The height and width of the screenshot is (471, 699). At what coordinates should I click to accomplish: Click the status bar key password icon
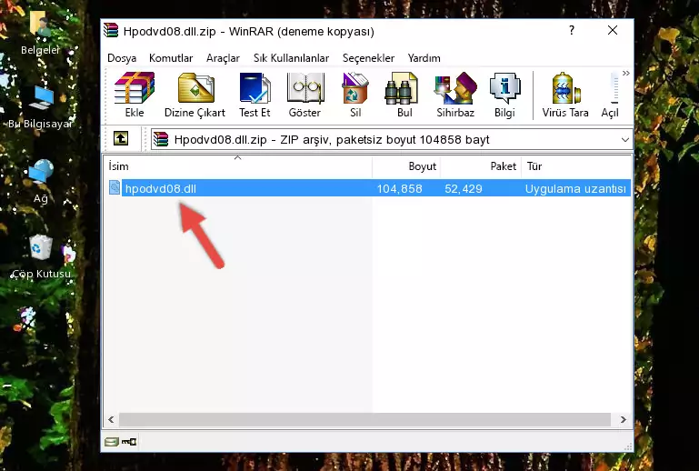coord(129,442)
